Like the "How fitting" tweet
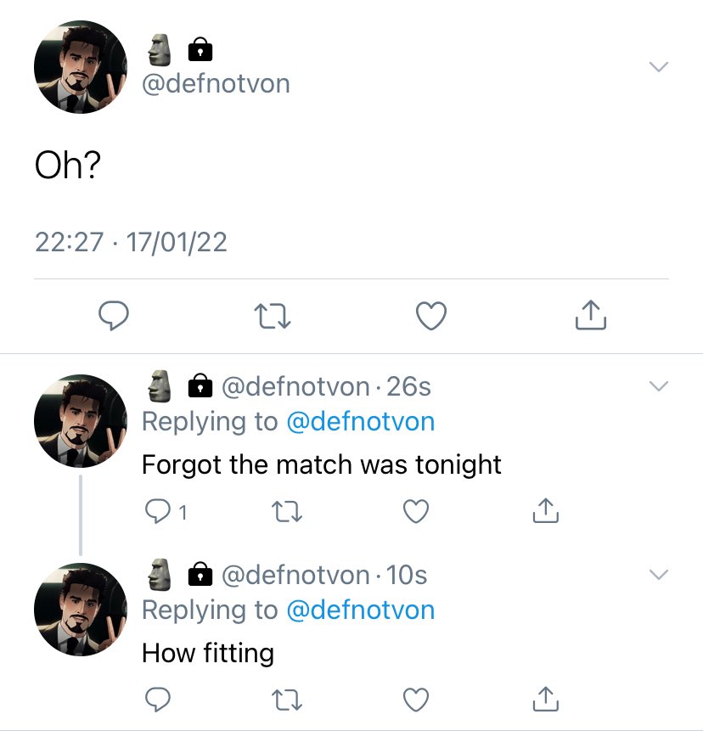This screenshot has width=703, height=731. [x=416, y=700]
